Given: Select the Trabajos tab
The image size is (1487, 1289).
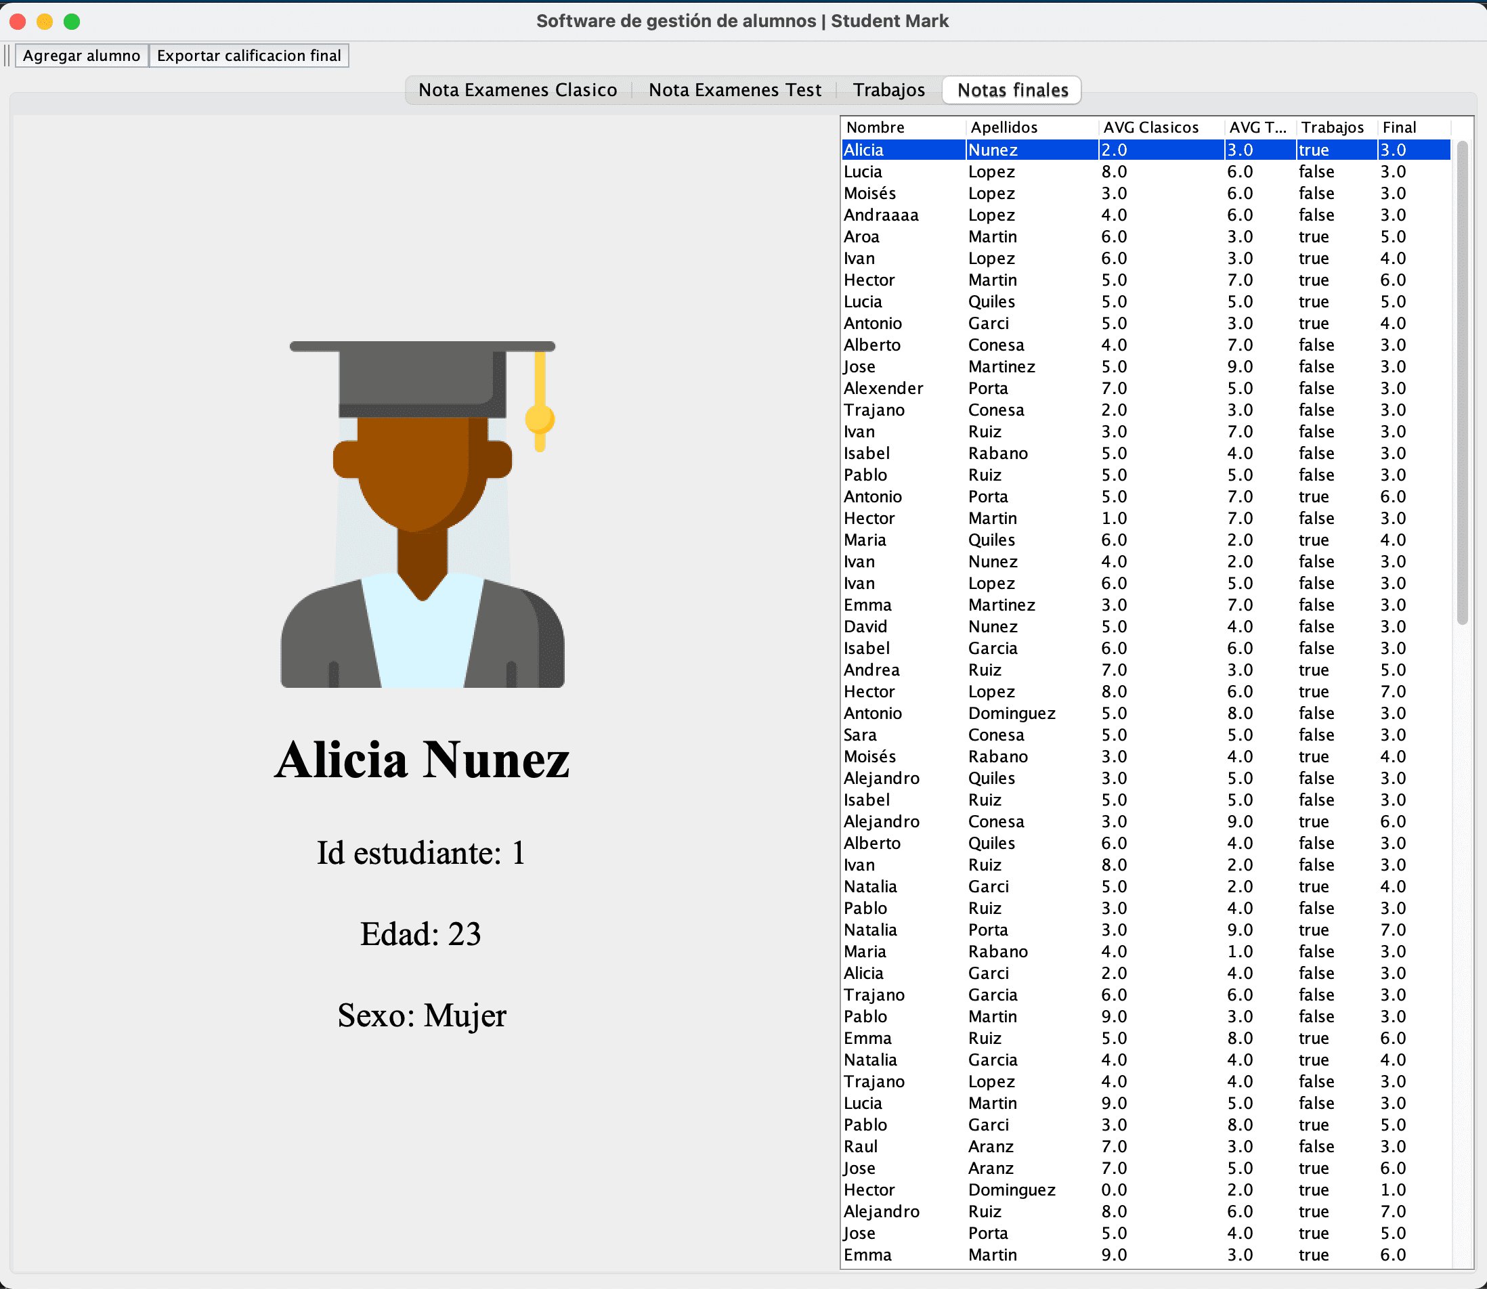Looking at the screenshot, I should 889,90.
